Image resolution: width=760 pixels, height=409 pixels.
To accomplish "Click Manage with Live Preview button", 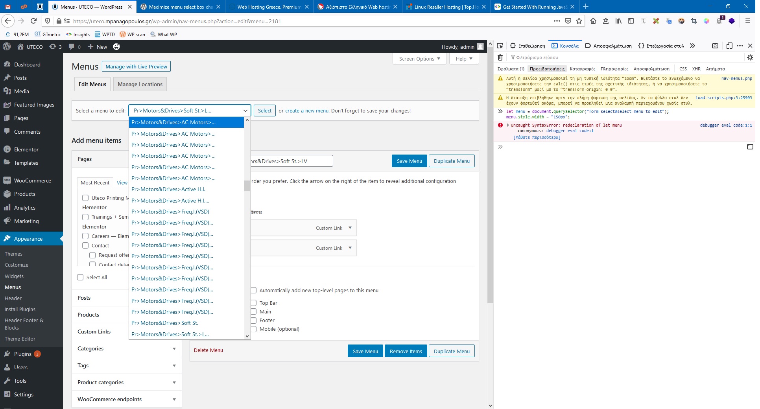I will click(x=136, y=66).
